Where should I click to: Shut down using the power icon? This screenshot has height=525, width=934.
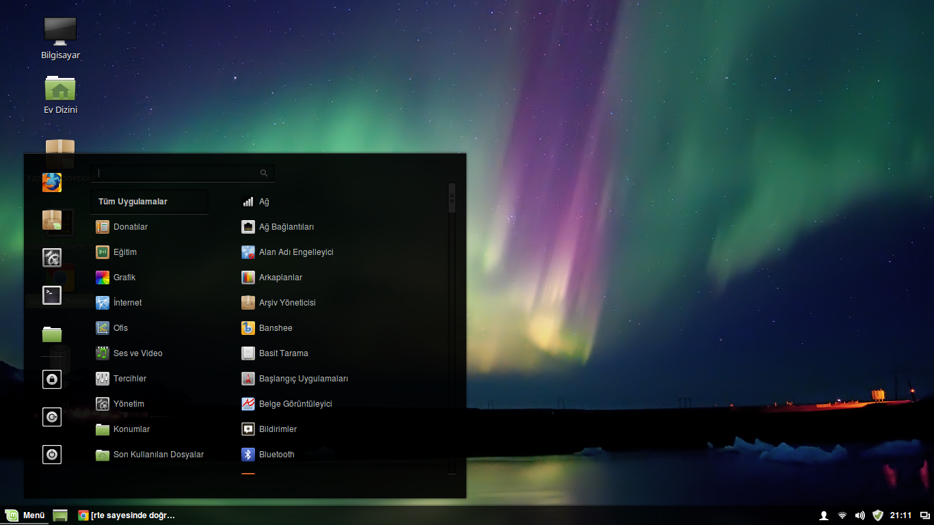[x=52, y=454]
